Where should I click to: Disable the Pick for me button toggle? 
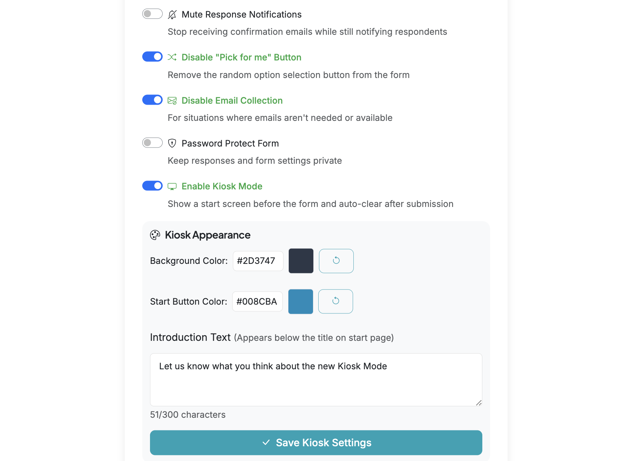[152, 57]
